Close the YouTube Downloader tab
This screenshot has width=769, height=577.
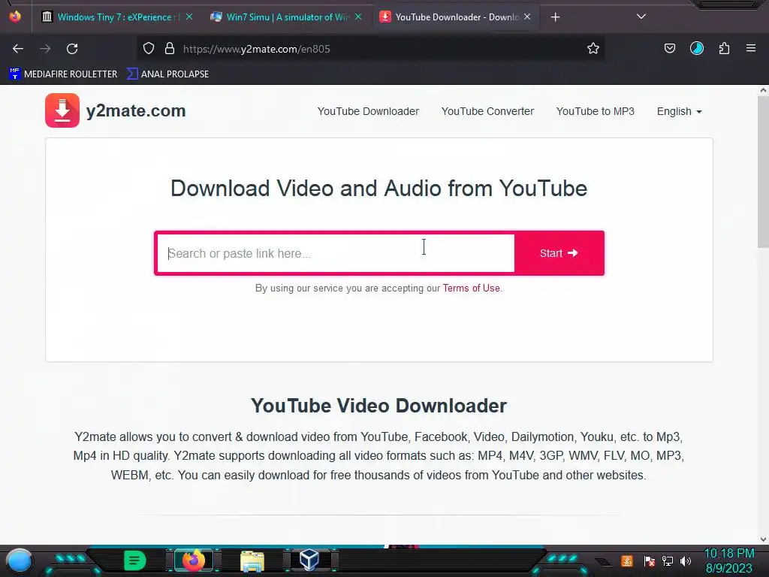527,17
